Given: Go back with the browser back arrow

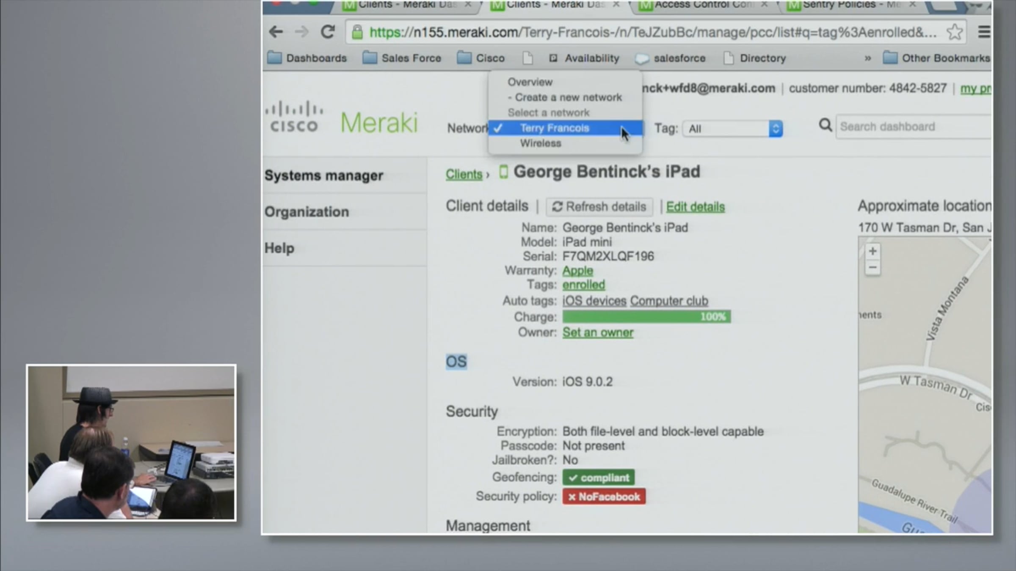Looking at the screenshot, I should [276, 32].
